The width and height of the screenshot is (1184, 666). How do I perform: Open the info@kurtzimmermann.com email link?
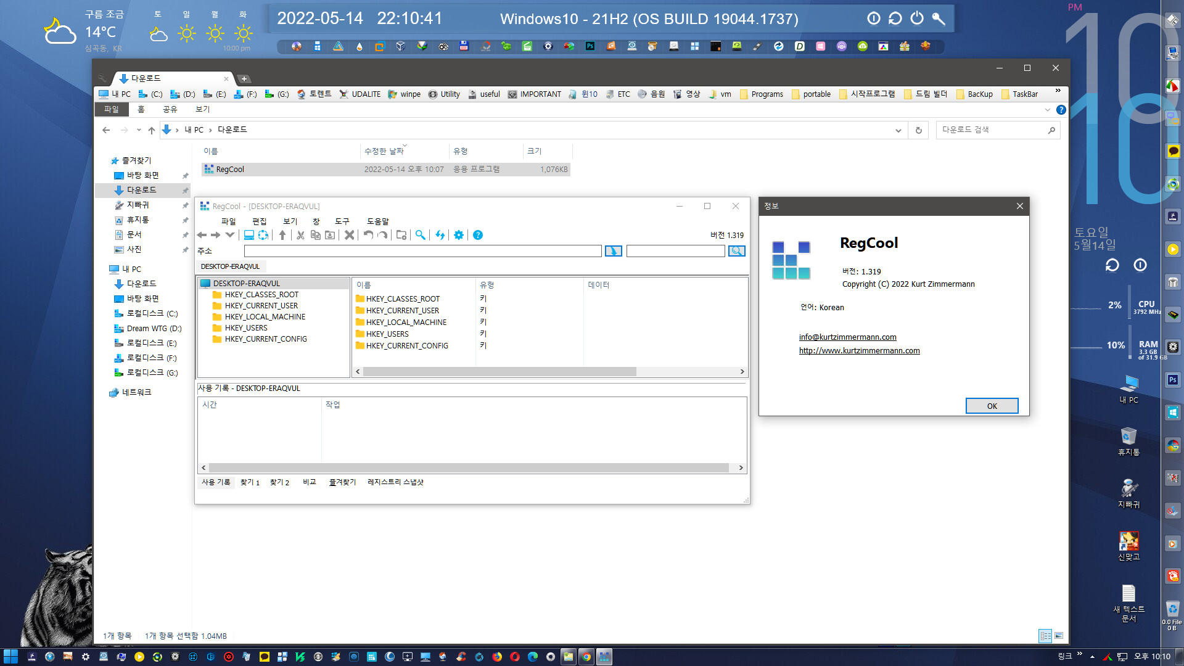coord(848,337)
